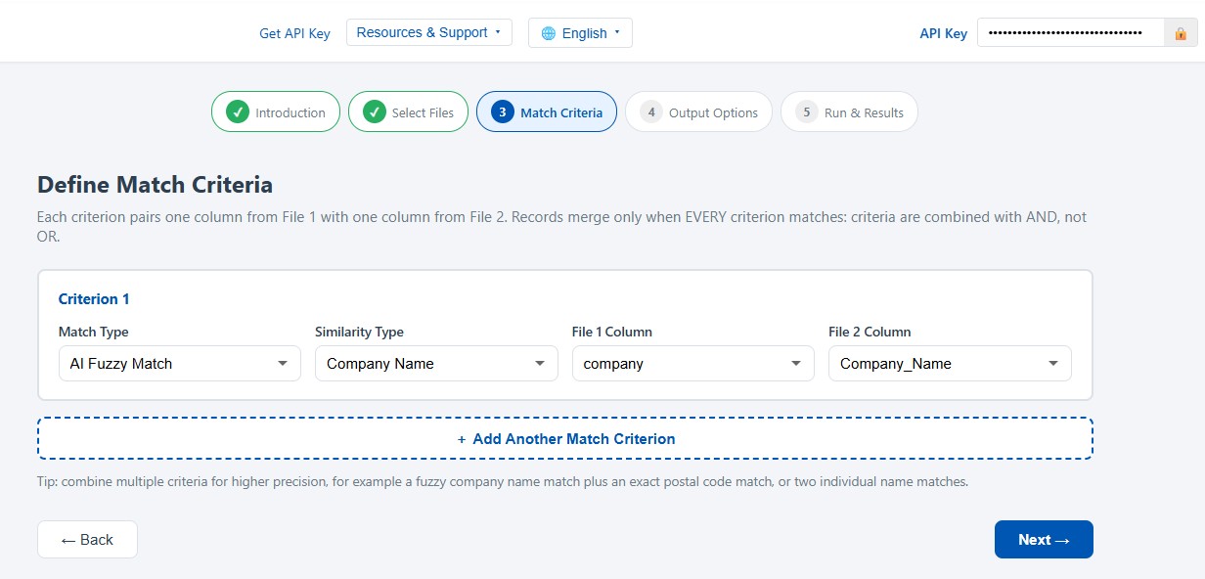Click the Get API Key link
1205x579 pixels.
(294, 33)
